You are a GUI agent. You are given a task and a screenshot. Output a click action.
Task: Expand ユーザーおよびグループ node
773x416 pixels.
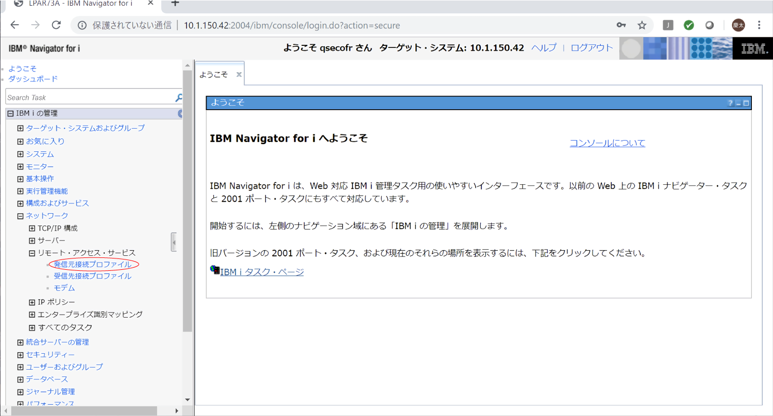[x=20, y=367]
